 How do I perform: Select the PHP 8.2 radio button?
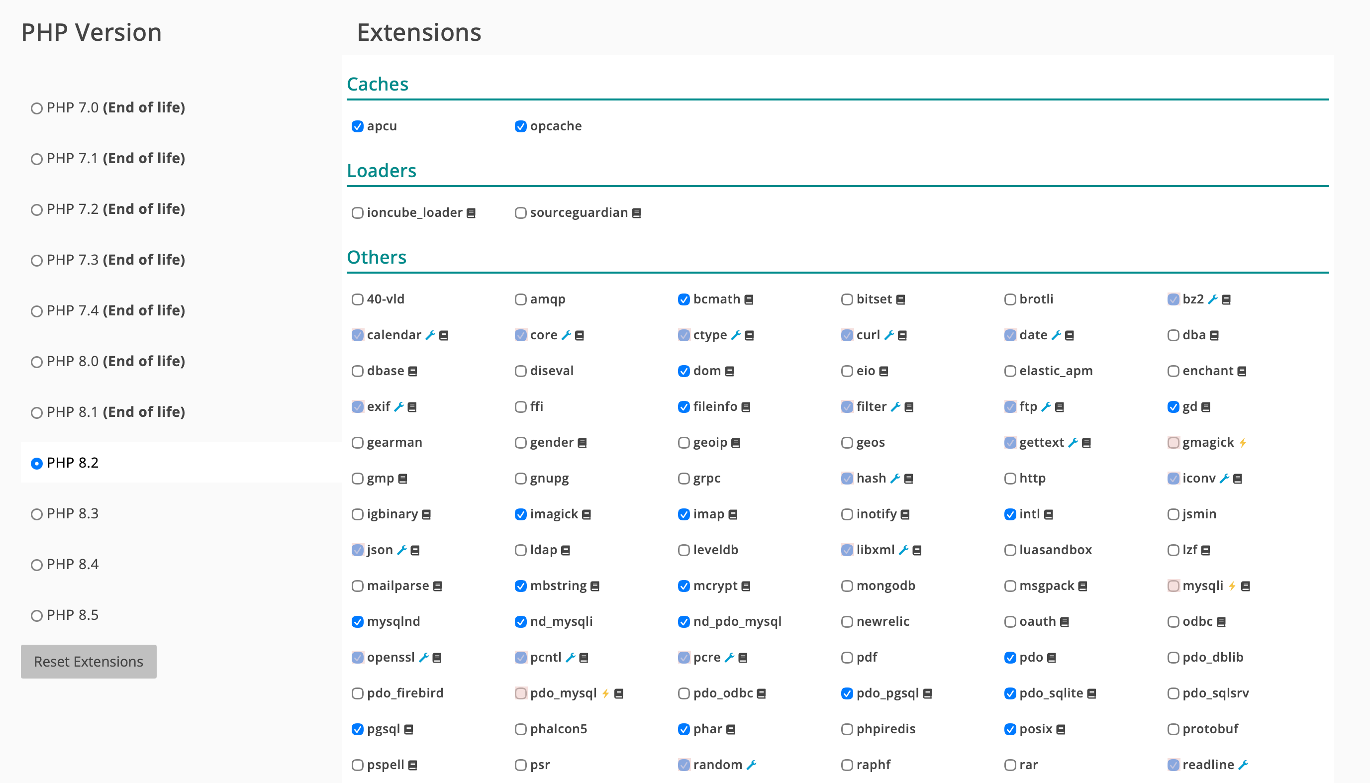[36, 464]
